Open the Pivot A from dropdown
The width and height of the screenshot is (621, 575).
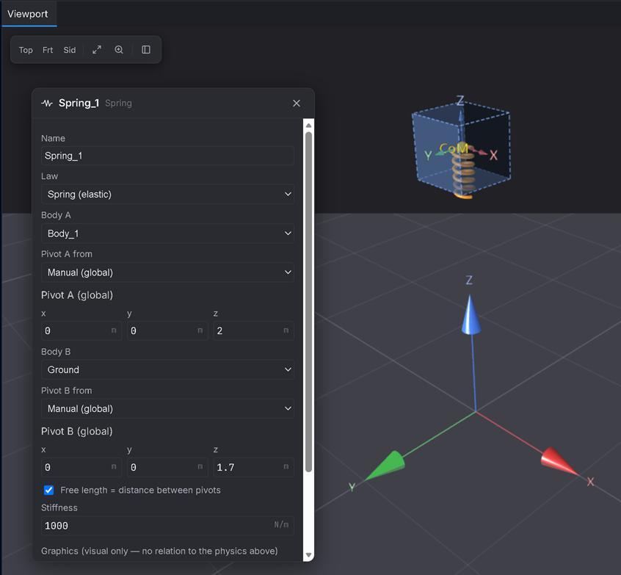pyautogui.click(x=167, y=272)
